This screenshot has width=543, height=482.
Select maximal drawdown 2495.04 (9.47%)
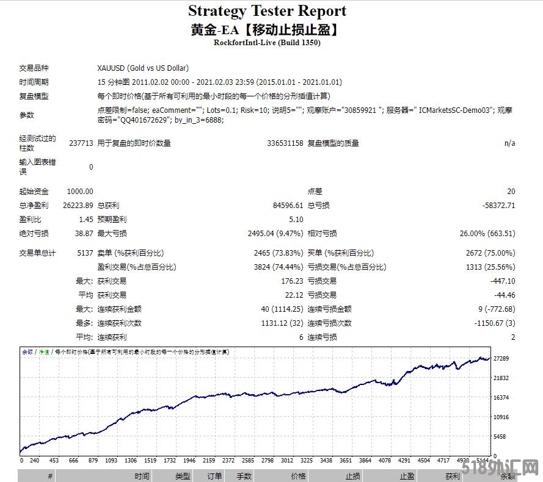[x=275, y=234]
